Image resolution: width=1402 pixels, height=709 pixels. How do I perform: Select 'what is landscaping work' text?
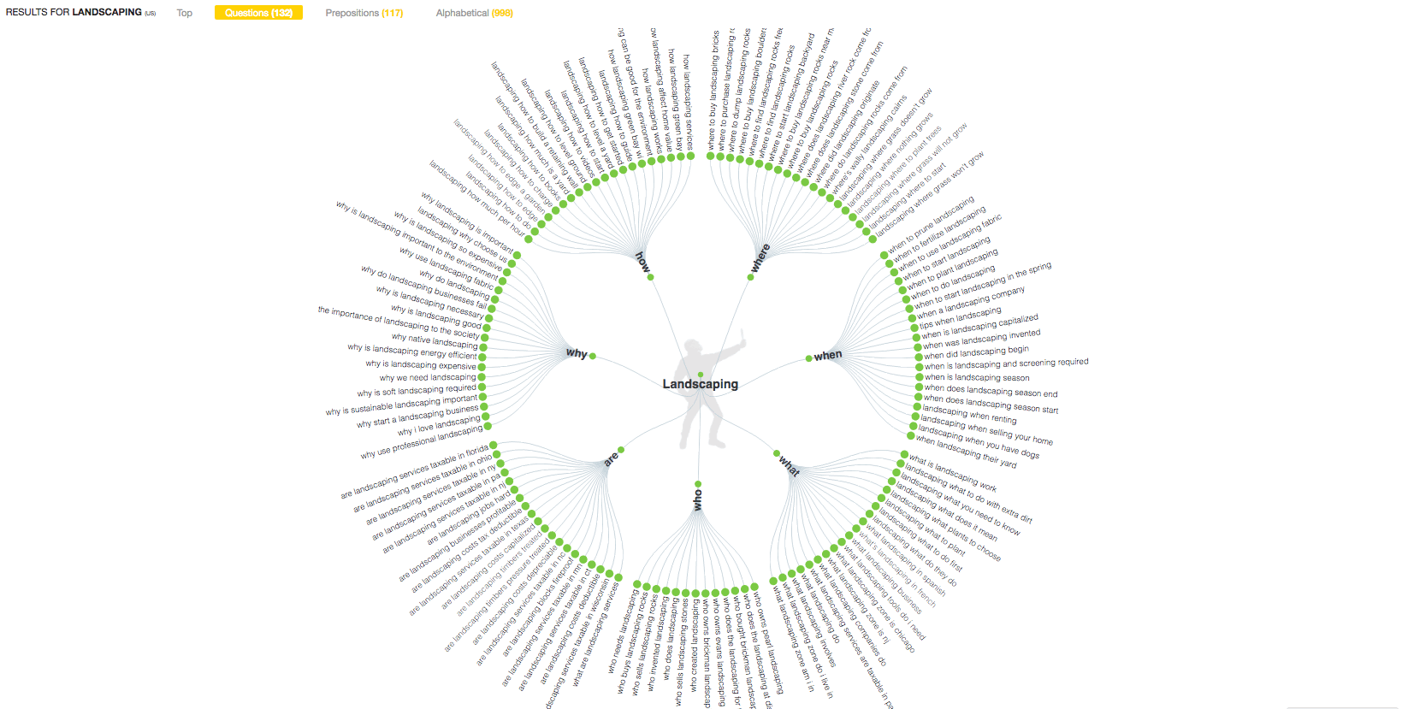pos(952,473)
